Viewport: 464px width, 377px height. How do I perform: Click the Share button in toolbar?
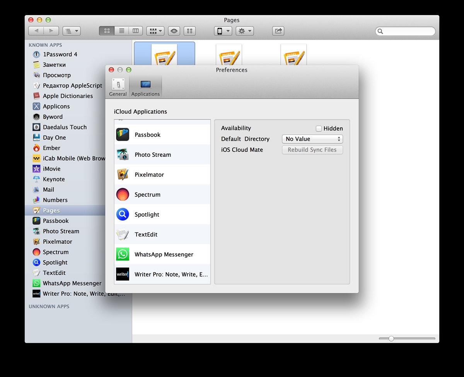point(278,31)
